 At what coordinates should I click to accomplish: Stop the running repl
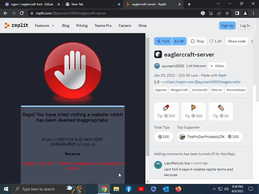[197, 41]
